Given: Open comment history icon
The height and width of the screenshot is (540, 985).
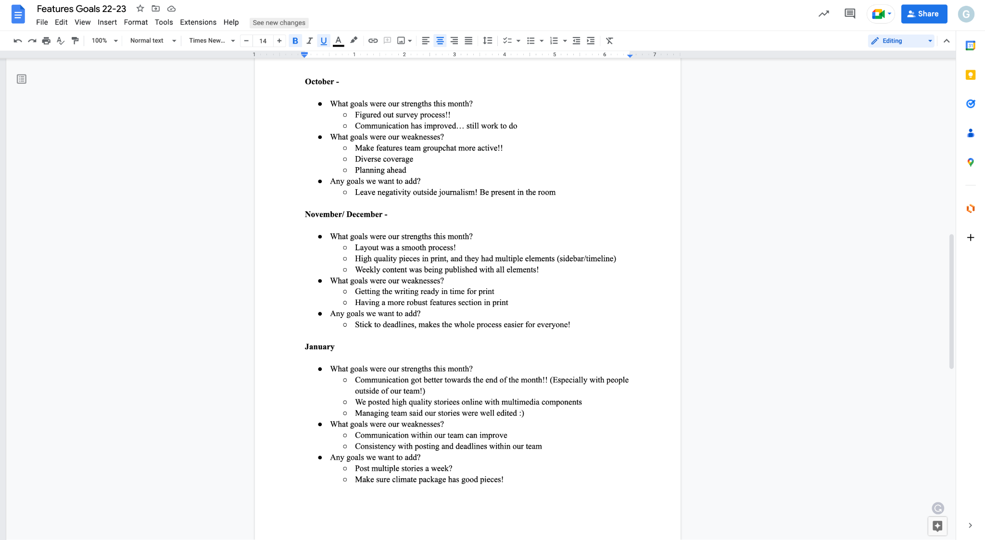Looking at the screenshot, I should tap(850, 14).
